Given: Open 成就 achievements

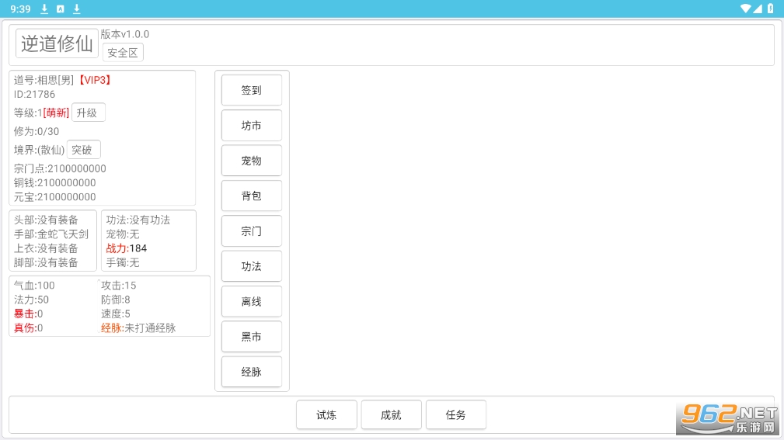Looking at the screenshot, I should coord(391,414).
